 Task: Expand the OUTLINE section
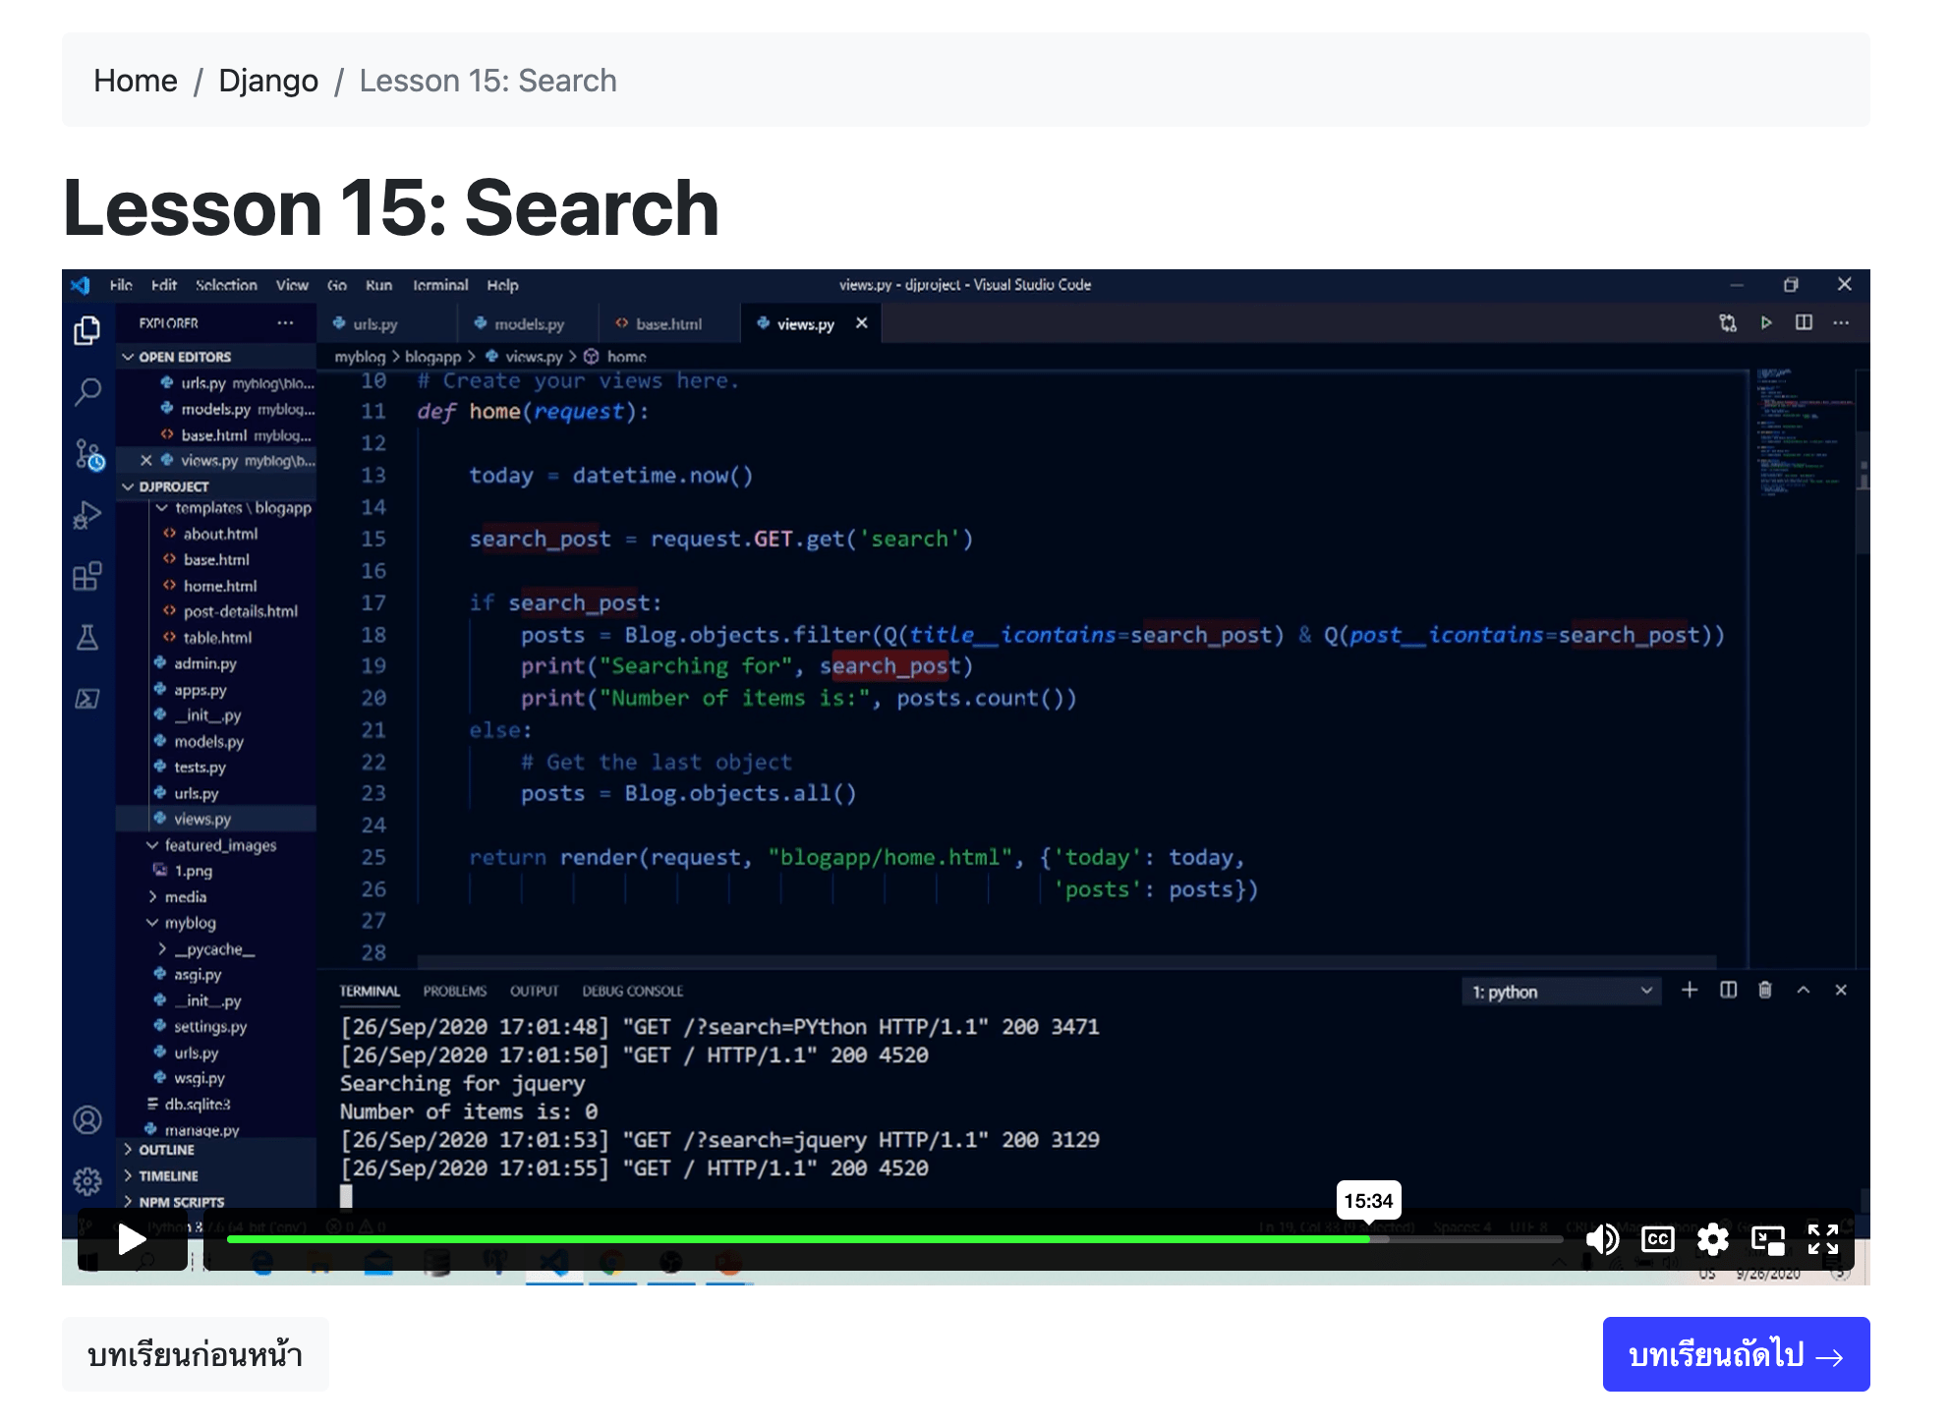pyautogui.click(x=216, y=1150)
